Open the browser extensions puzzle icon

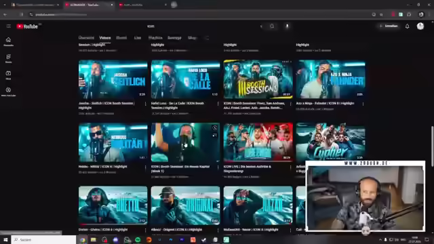point(409,14)
